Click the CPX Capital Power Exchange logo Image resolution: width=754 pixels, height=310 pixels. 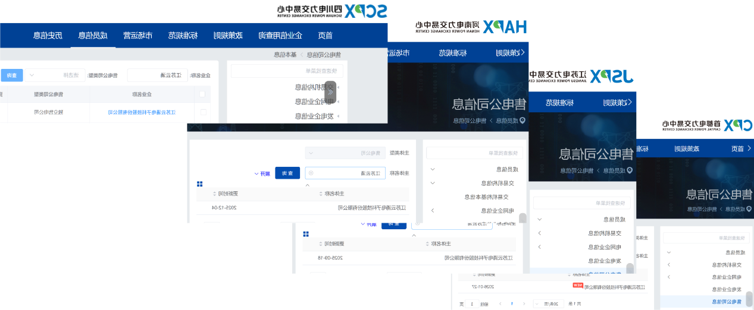tap(707, 125)
